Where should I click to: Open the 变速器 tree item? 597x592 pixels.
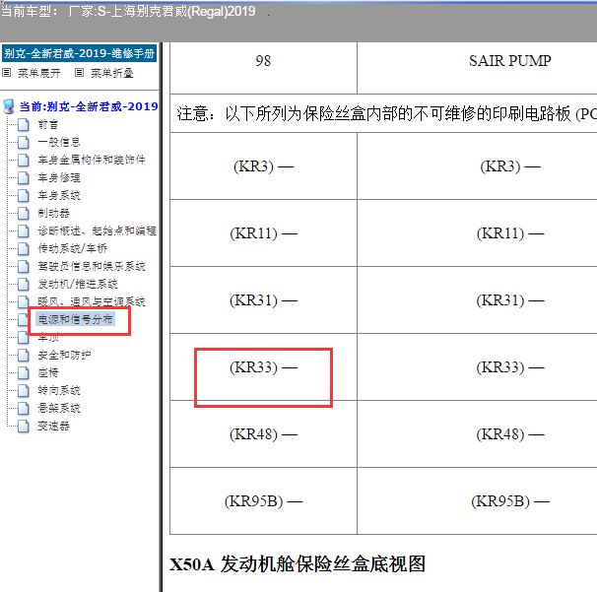pyautogui.click(x=53, y=426)
